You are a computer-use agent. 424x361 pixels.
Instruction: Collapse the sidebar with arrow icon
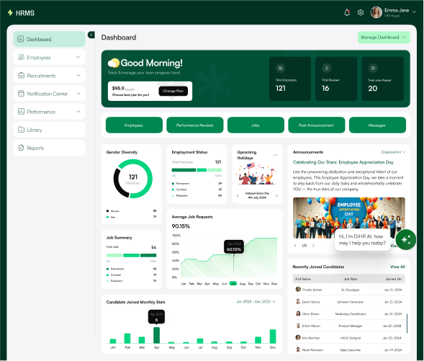point(91,35)
